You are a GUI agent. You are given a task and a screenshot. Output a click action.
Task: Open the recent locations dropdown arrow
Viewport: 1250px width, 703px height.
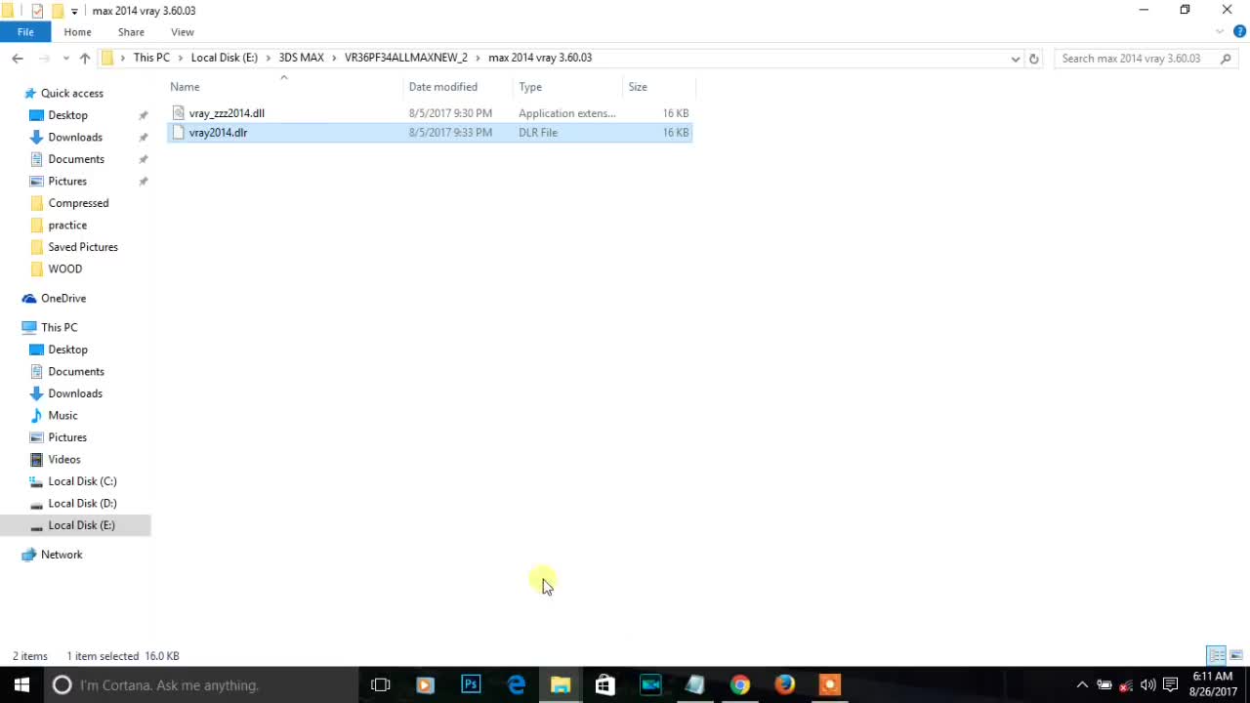(x=65, y=59)
